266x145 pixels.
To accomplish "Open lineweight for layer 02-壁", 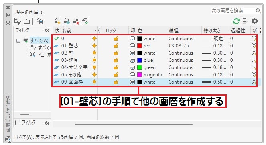I will click(x=214, y=53).
